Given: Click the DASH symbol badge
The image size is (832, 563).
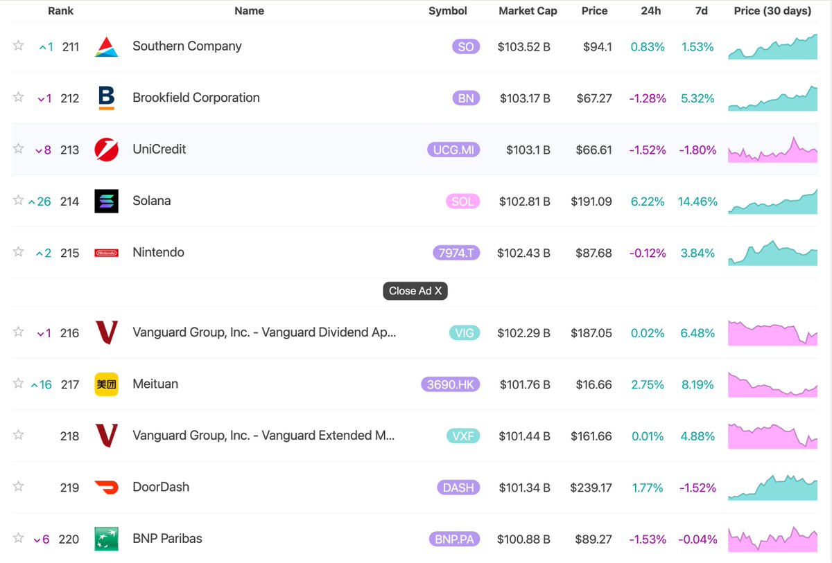Looking at the screenshot, I should coord(459,488).
